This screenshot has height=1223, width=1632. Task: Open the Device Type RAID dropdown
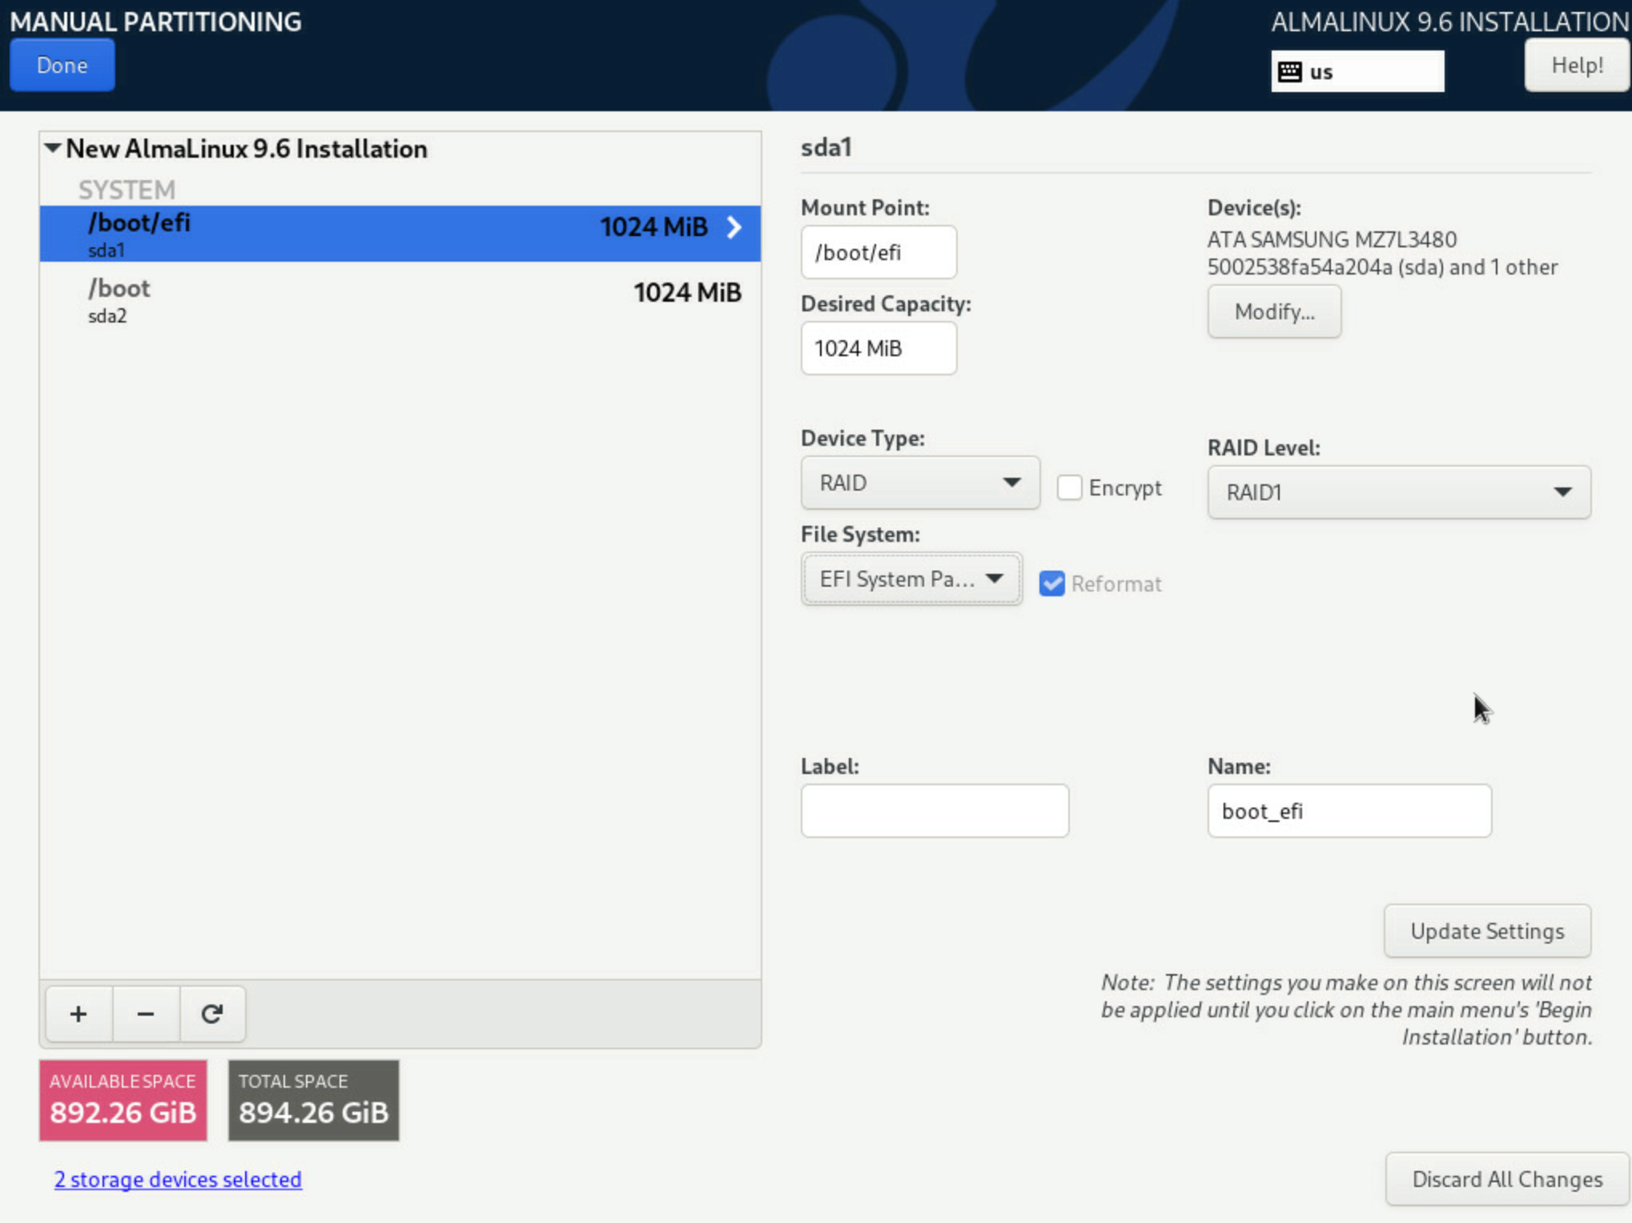point(920,483)
